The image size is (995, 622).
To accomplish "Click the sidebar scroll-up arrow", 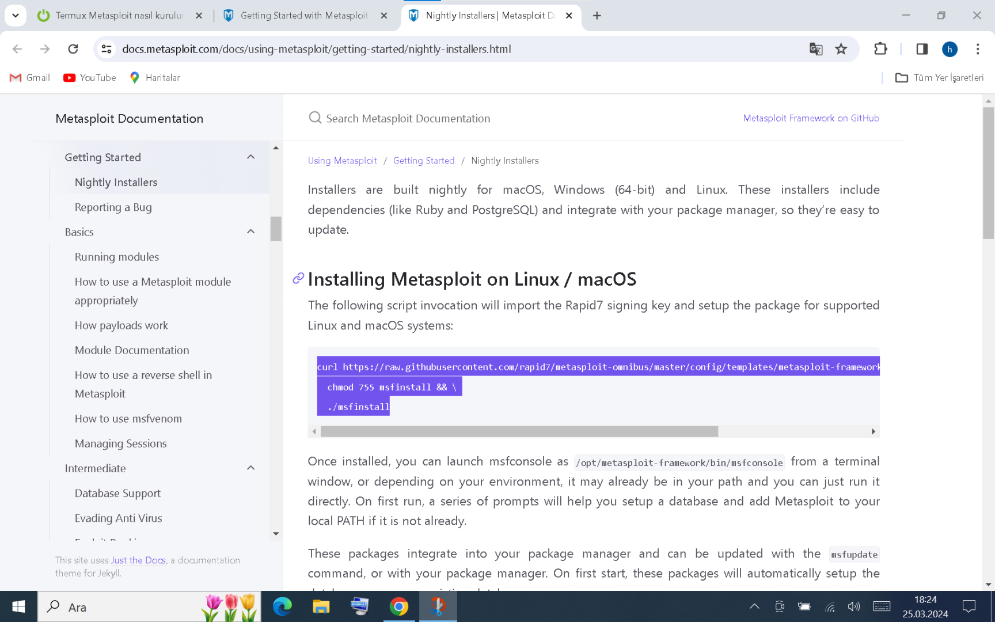I will coord(276,148).
